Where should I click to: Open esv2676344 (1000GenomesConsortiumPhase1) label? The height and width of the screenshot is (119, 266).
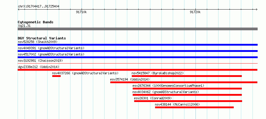(168, 86)
